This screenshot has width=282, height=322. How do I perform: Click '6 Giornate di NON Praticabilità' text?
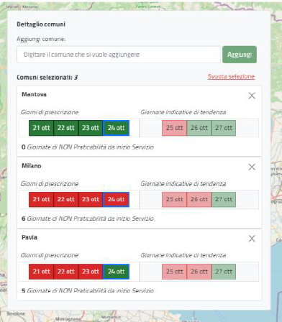point(88,218)
